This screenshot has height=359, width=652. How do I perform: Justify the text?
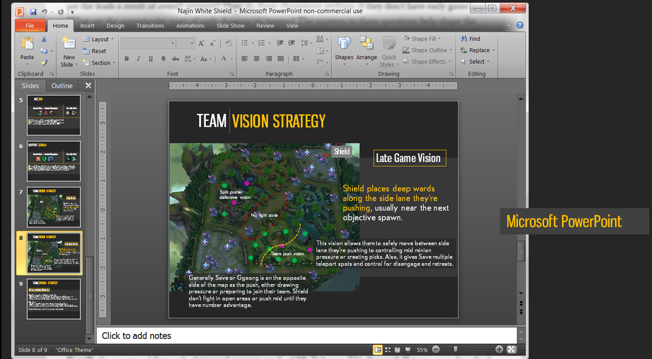(281, 59)
